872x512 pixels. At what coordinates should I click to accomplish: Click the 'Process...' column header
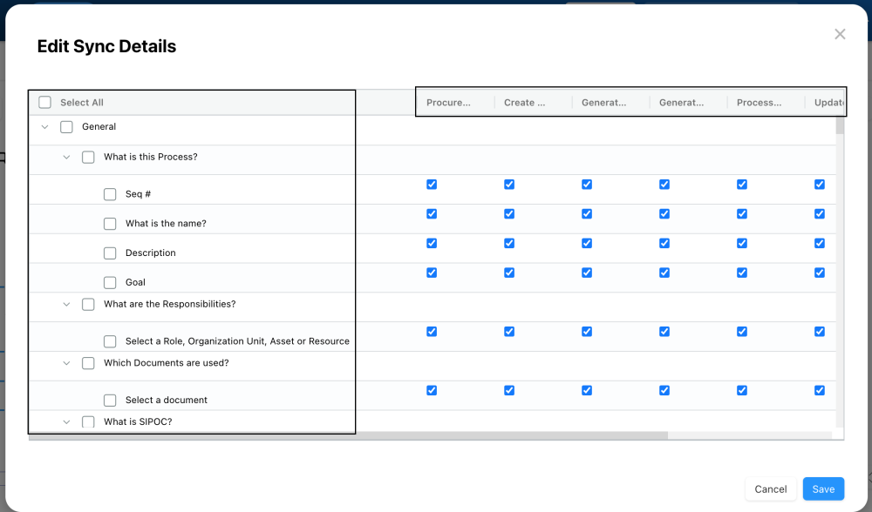tap(759, 103)
